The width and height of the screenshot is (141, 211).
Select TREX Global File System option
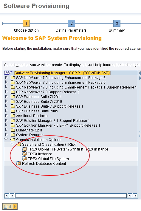[x=48, y=159]
